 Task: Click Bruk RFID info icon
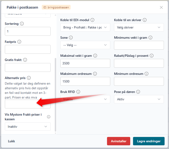coord(78,92)
